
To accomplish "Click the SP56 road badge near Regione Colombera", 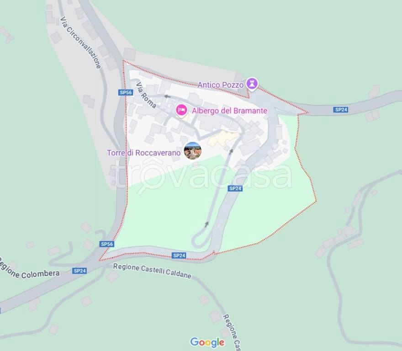I will pyautogui.click(x=107, y=244).
